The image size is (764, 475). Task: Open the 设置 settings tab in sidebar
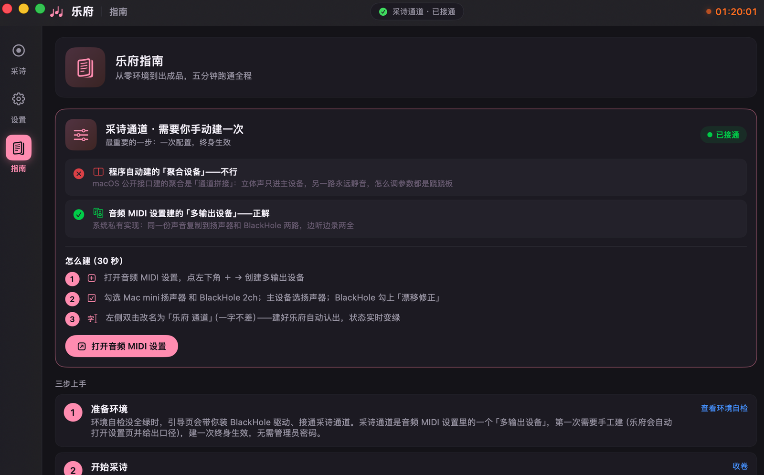click(x=19, y=108)
